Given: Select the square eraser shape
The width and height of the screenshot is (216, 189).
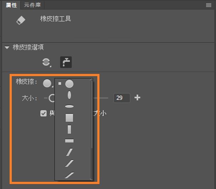Looking at the screenshot, I should (x=69, y=118).
